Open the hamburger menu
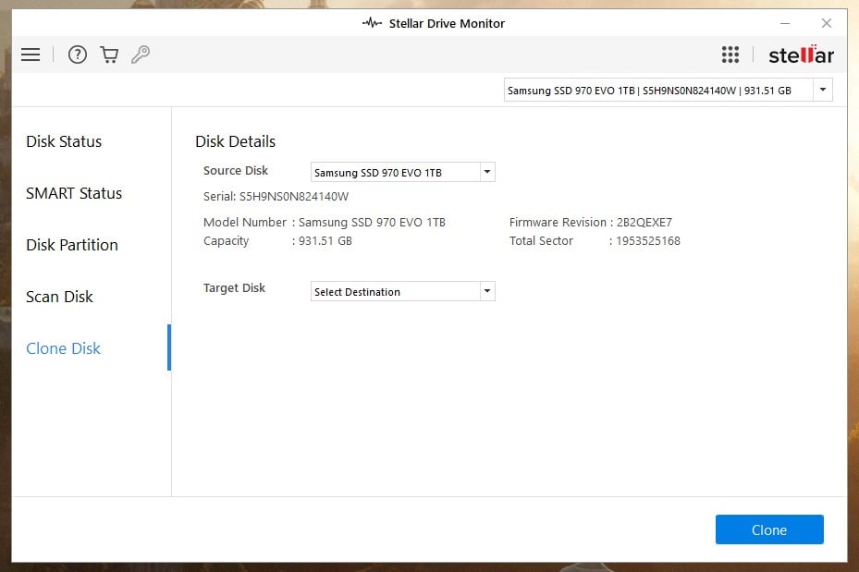The image size is (859, 572). [x=31, y=55]
